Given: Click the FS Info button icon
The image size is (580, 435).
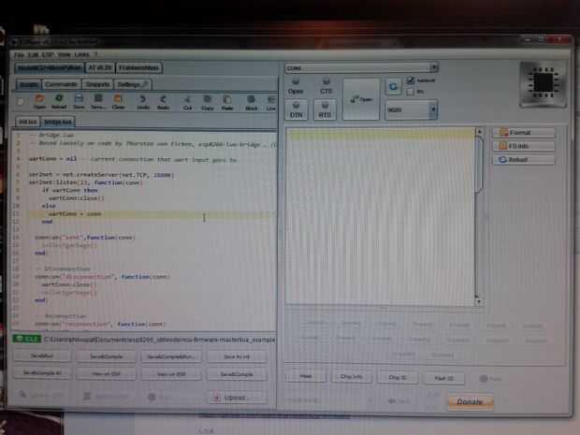Looking at the screenshot, I should click(502, 146).
